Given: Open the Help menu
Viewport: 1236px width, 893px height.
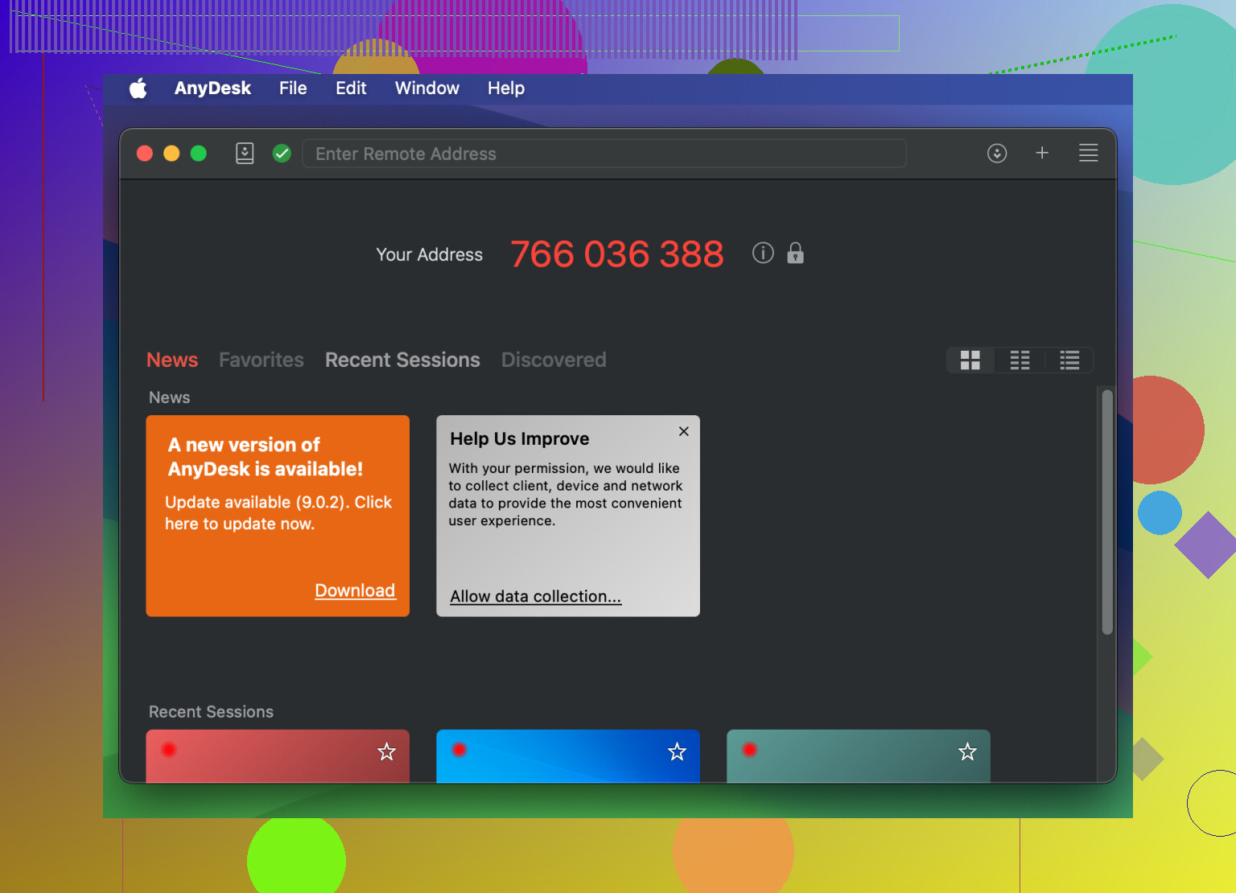Looking at the screenshot, I should [506, 88].
